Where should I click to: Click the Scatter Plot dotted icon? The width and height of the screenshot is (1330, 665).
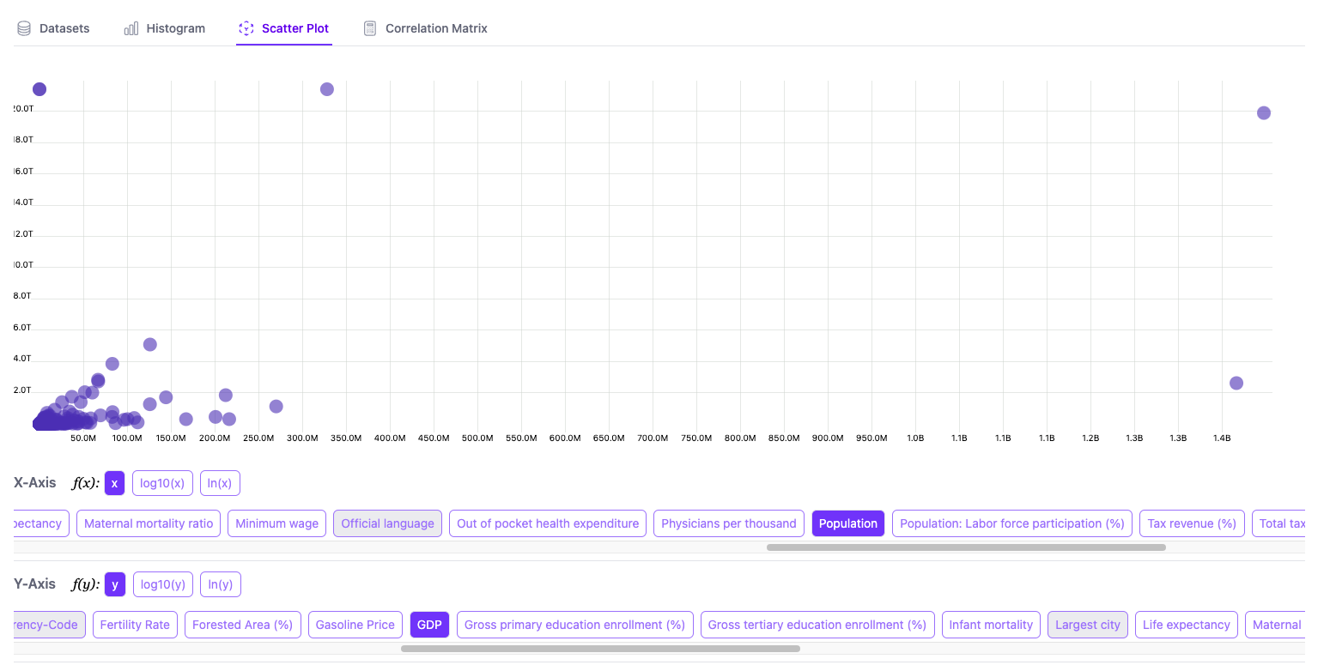(246, 28)
